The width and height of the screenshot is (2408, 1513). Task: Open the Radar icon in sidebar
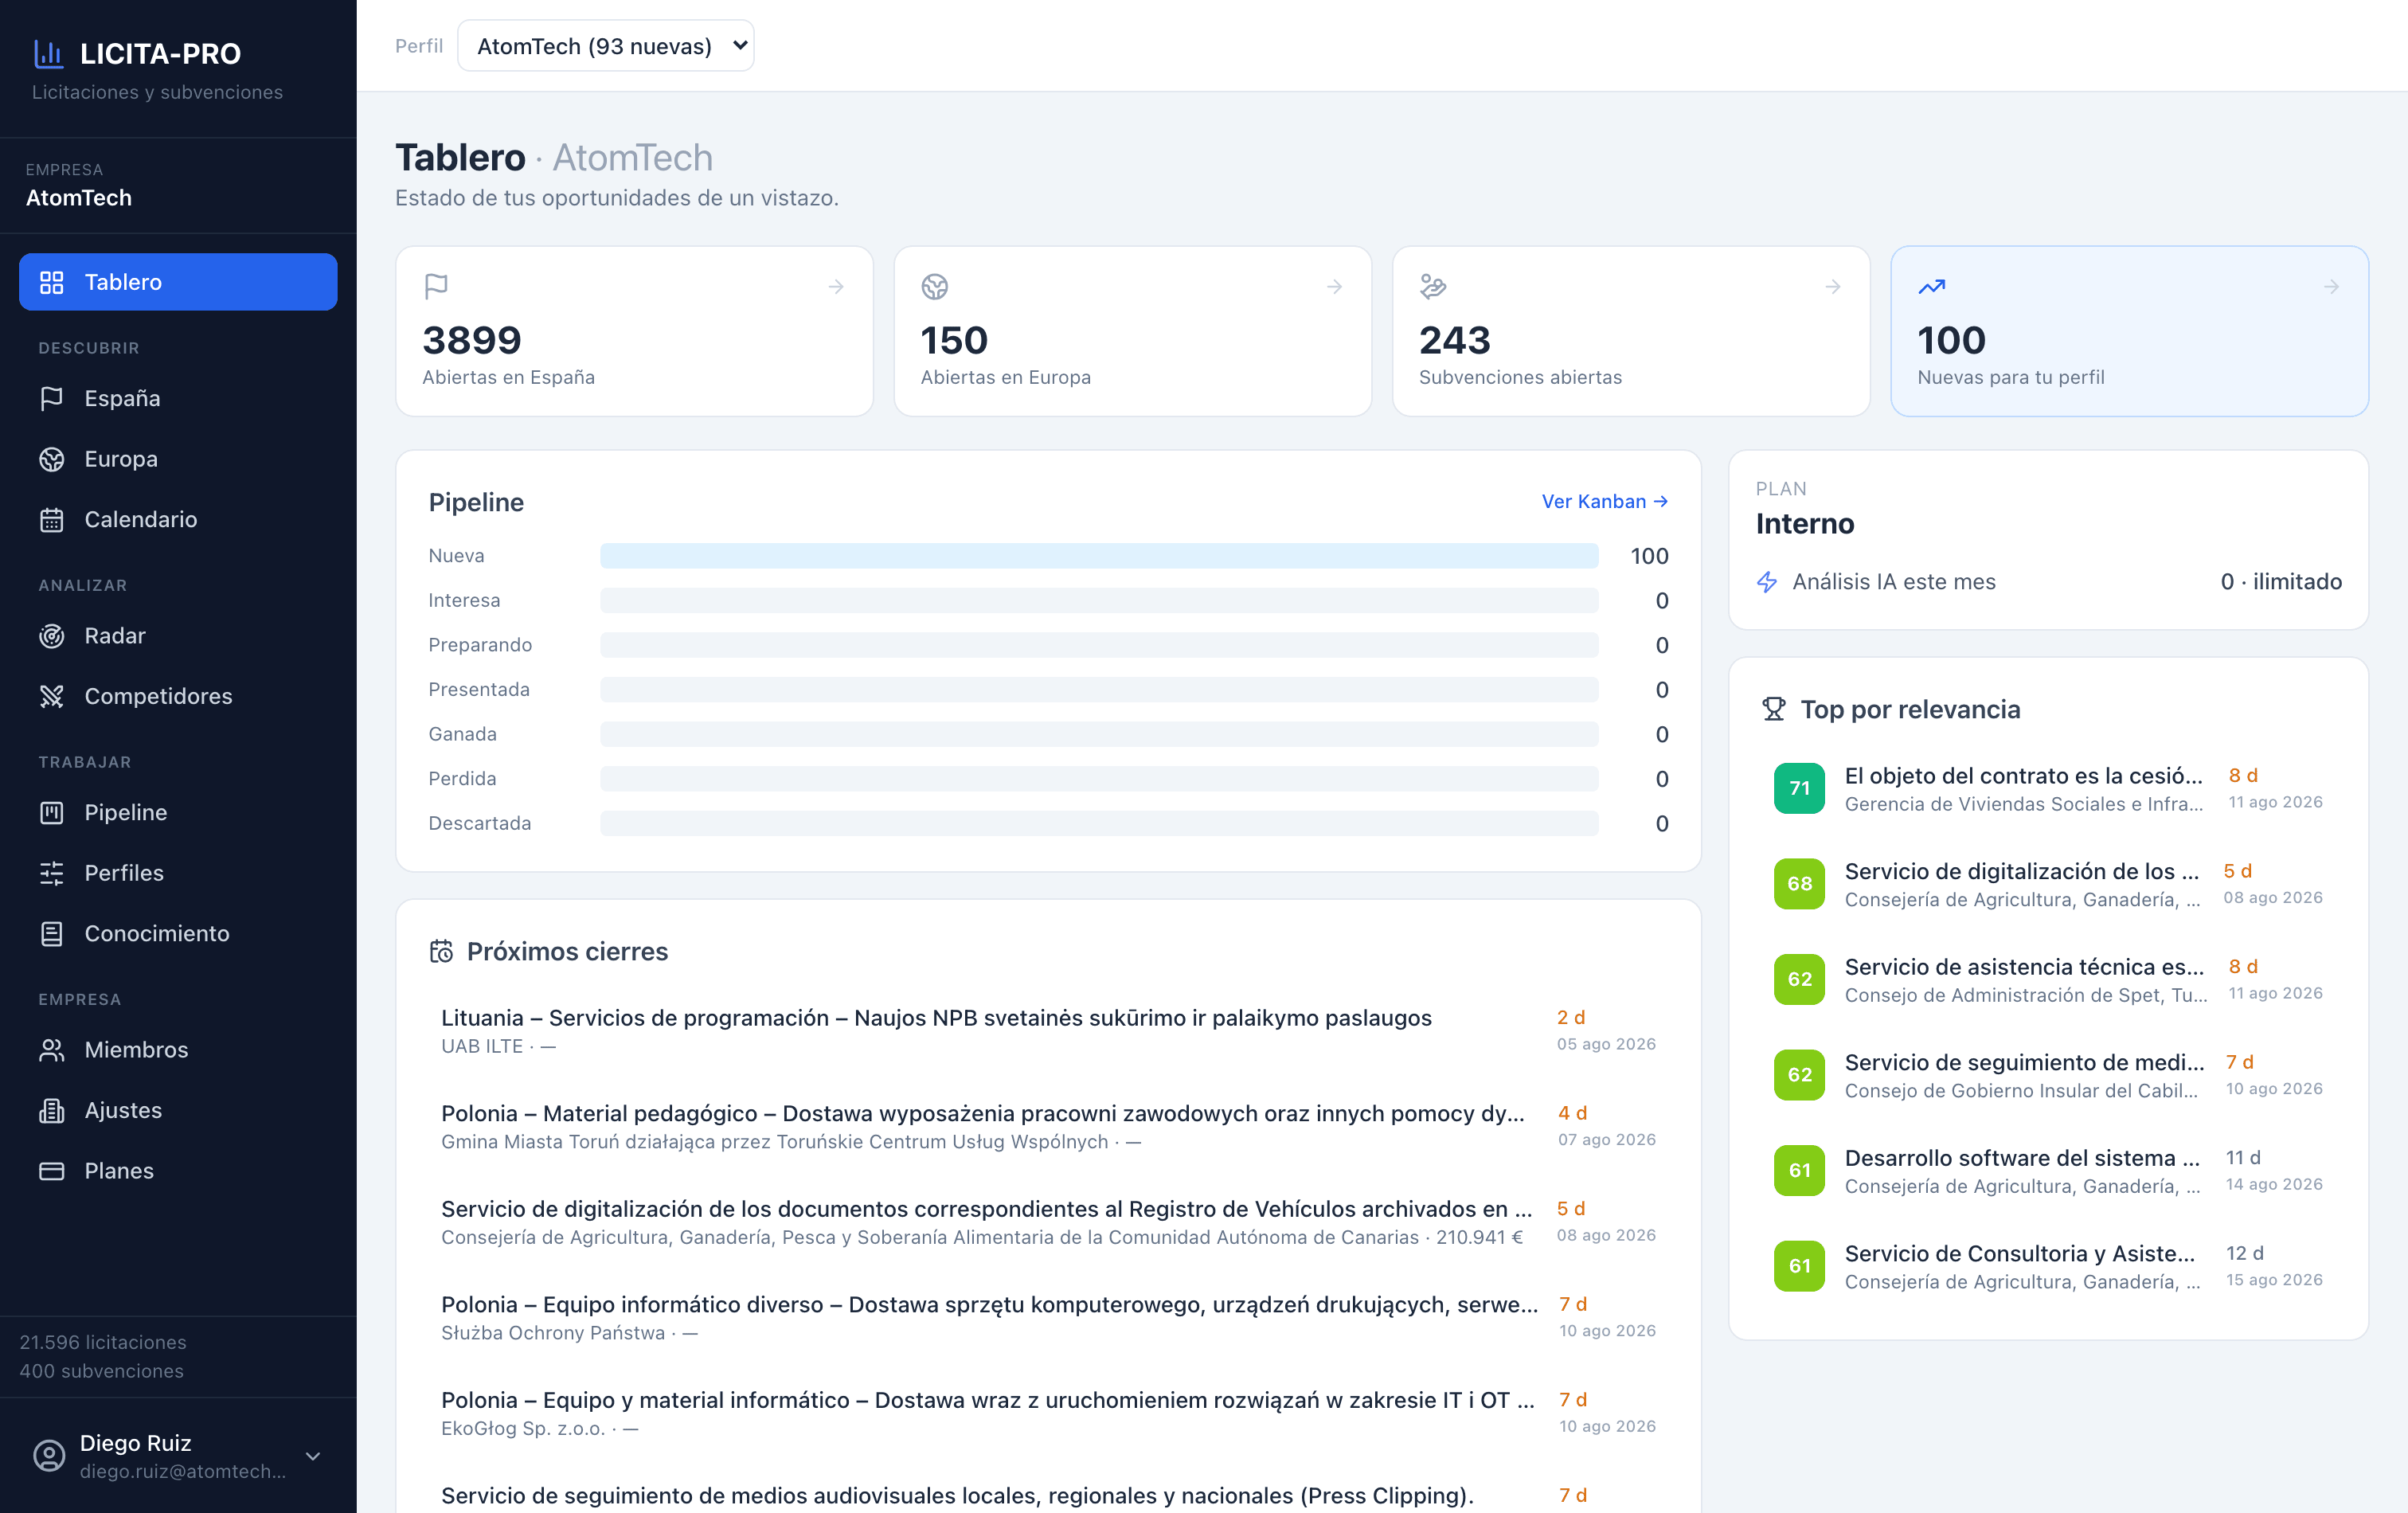coord(51,636)
